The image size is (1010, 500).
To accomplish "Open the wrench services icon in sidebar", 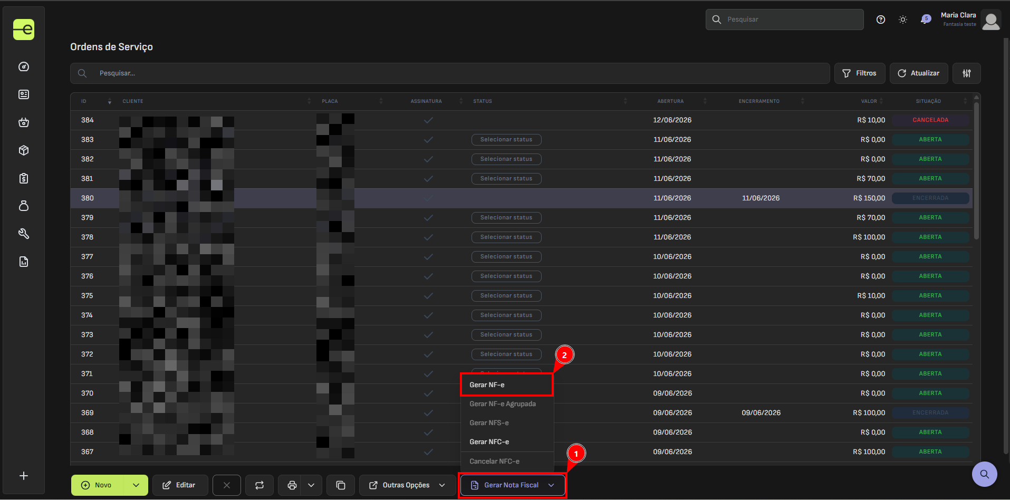I will (x=24, y=234).
